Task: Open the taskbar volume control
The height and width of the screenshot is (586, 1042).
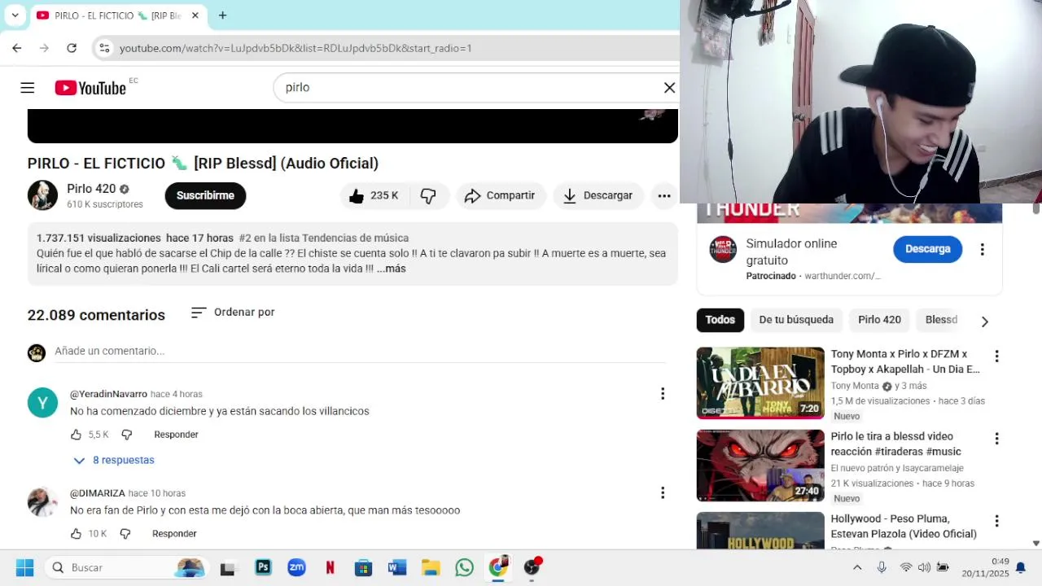Action: [924, 567]
